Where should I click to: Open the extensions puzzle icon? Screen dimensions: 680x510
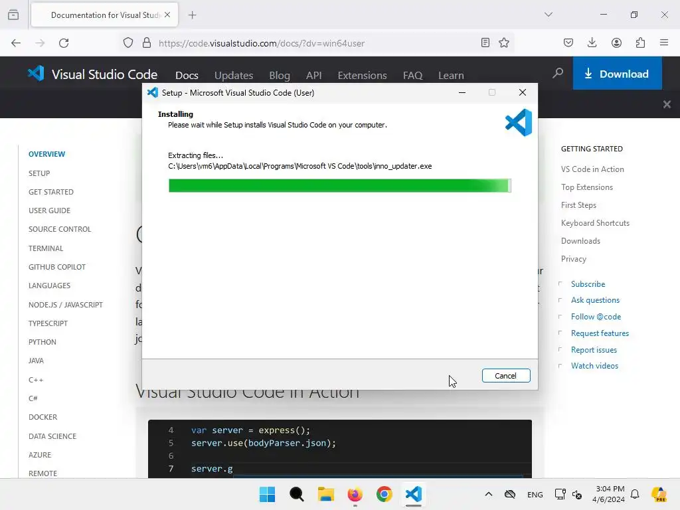[x=640, y=42]
